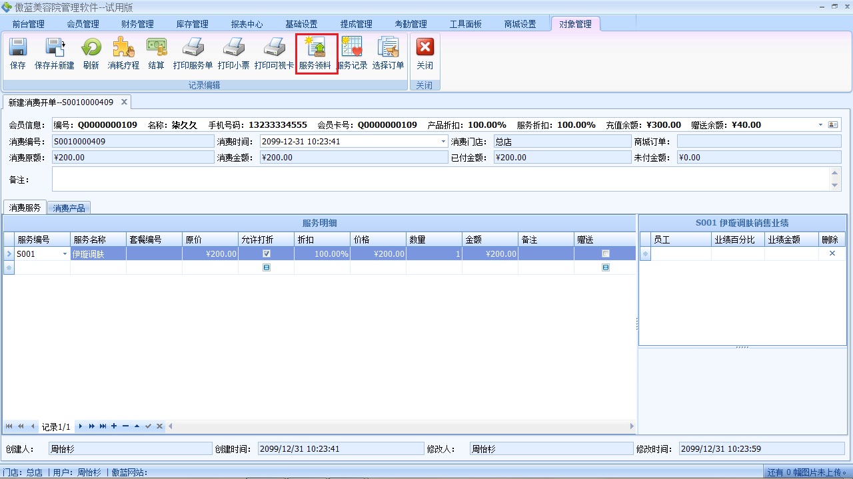Viewport: 853px width, 479px height.
Task: Uncheck 允许打折 in the service row
Action: pyautogui.click(x=266, y=253)
